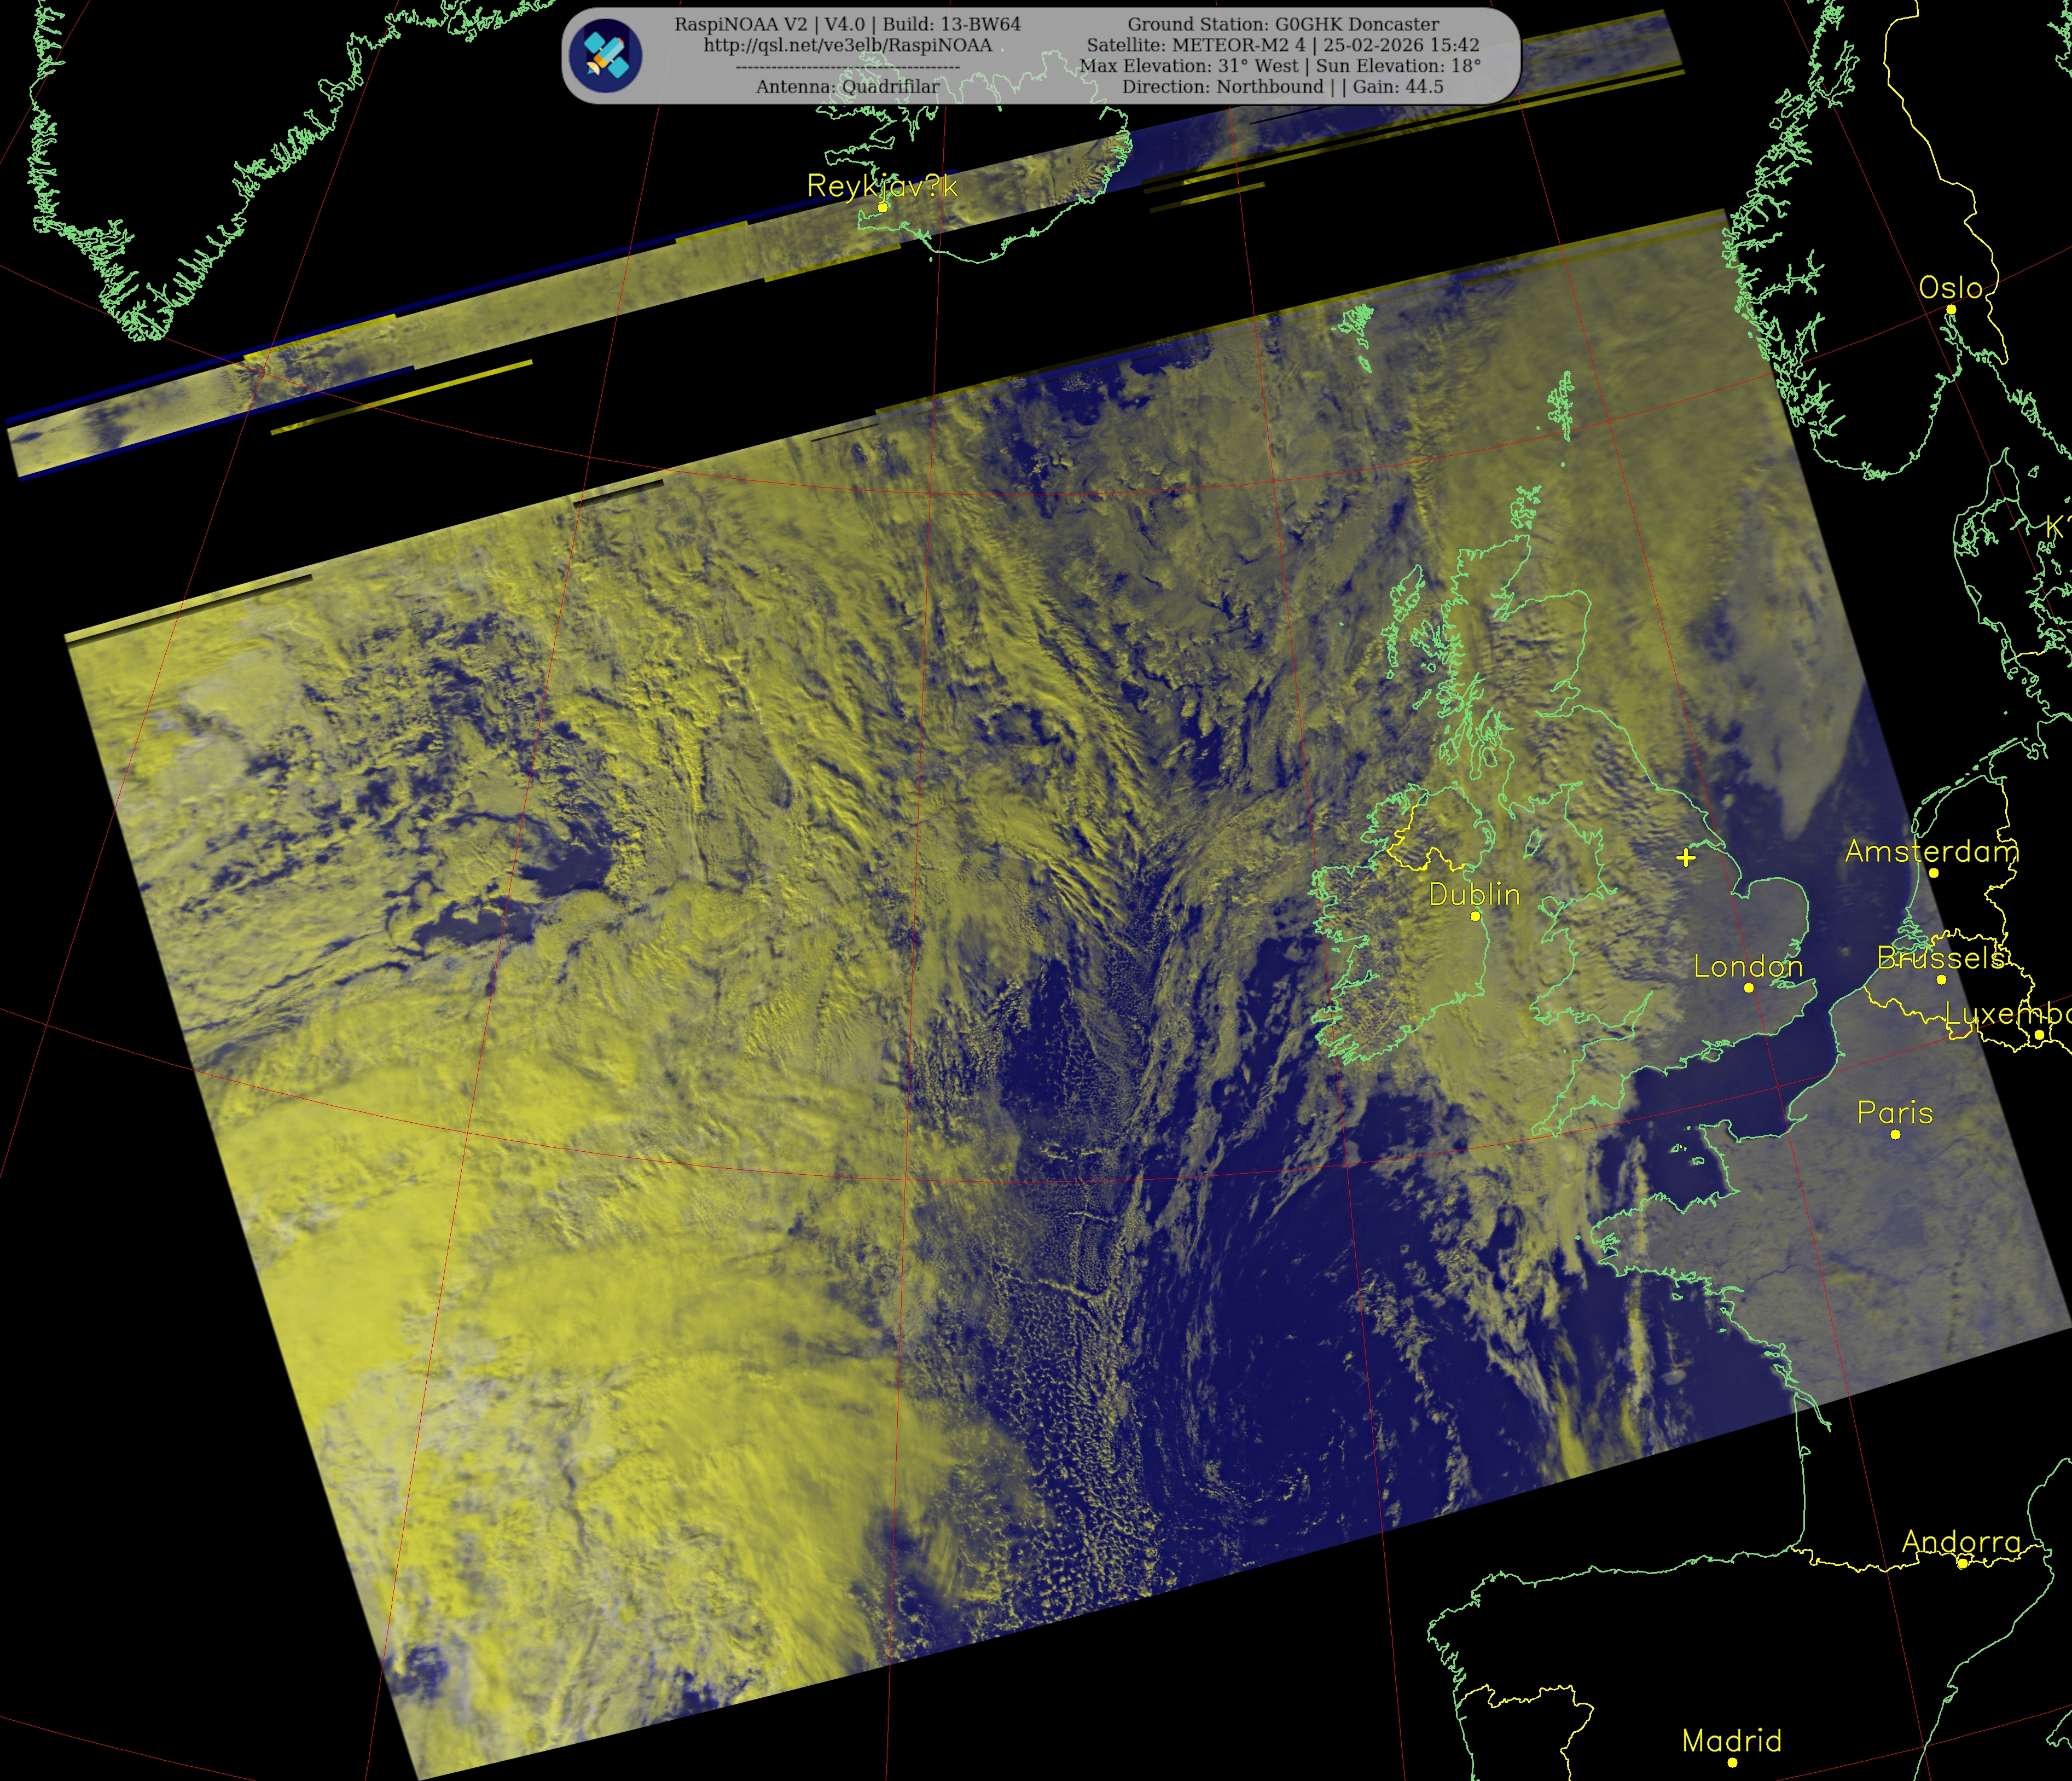The height and width of the screenshot is (1781, 2072).
Task: Click the RaspiNOAA satellite logo icon
Action: (x=605, y=56)
